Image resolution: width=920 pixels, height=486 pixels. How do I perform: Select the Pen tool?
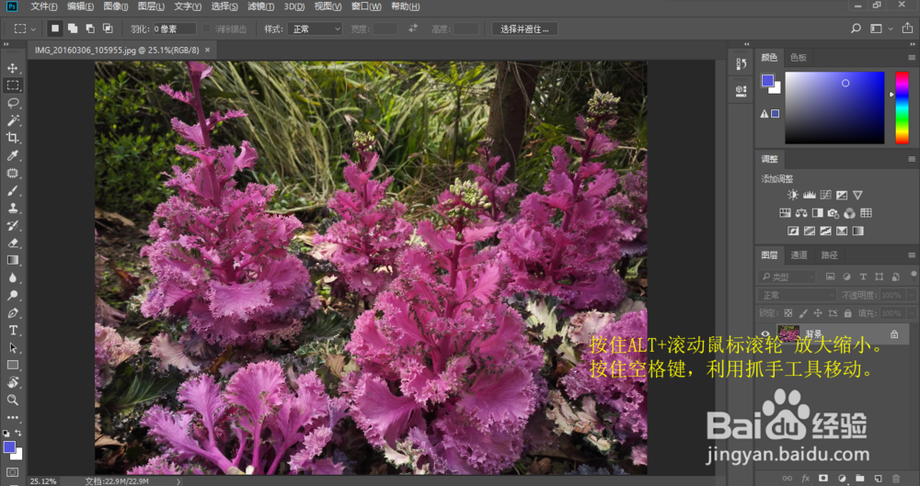pos(12,313)
